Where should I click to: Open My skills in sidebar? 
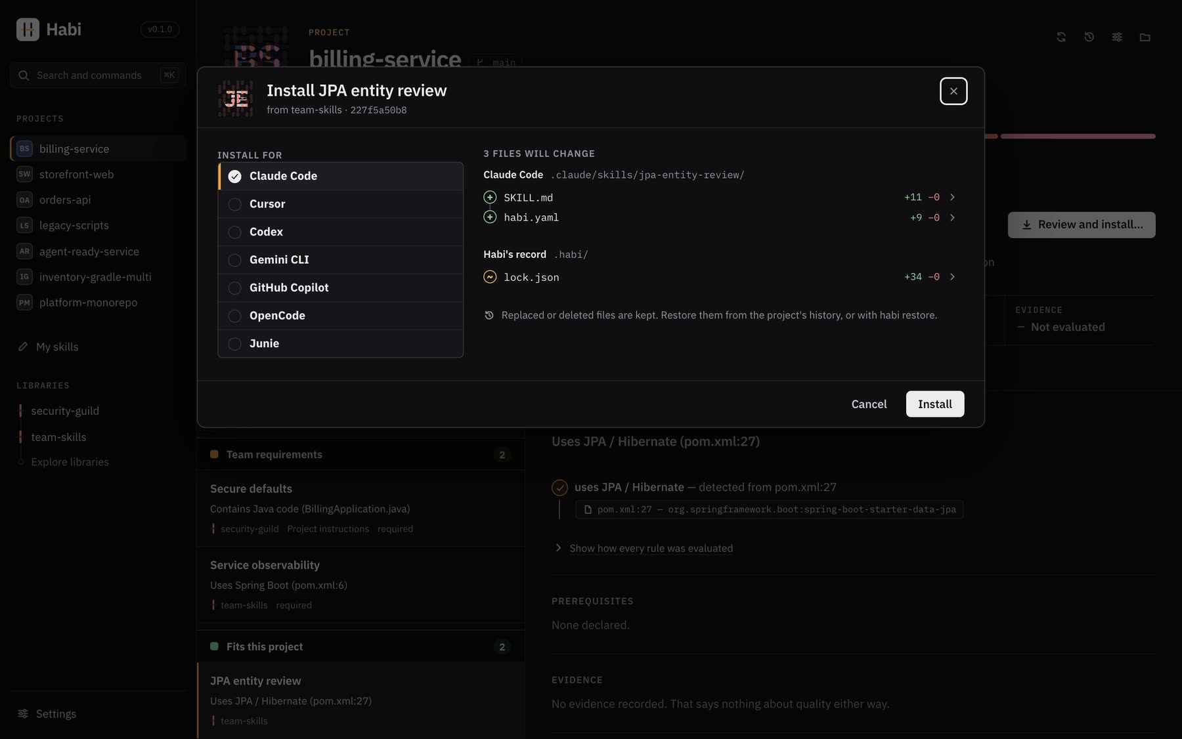pyautogui.click(x=98, y=347)
